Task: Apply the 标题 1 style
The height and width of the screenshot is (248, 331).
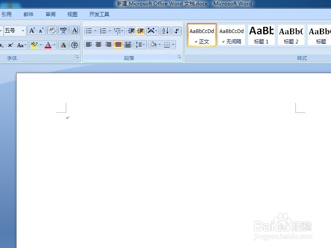Action: pyautogui.click(x=261, y=35)
